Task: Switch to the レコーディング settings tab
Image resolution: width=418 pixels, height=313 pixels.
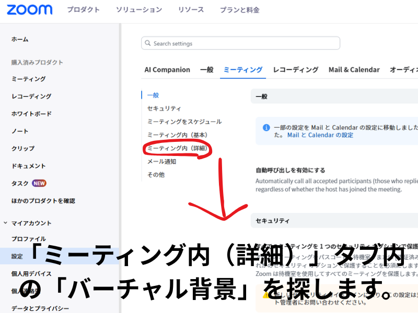Action: click(x=296, y=70)
